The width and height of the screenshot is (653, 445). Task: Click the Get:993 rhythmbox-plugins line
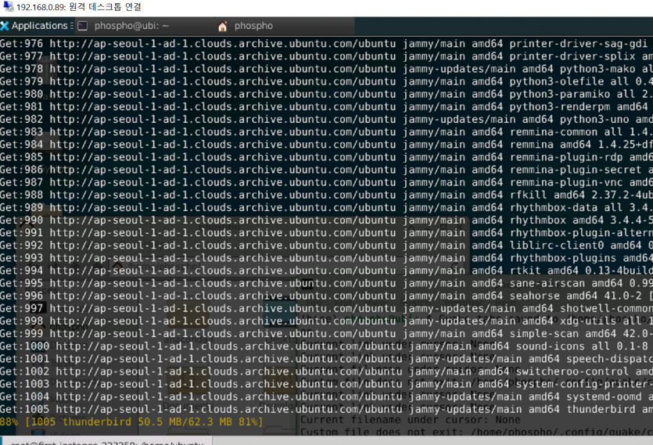pyautogui.click(x=327, y=258)
